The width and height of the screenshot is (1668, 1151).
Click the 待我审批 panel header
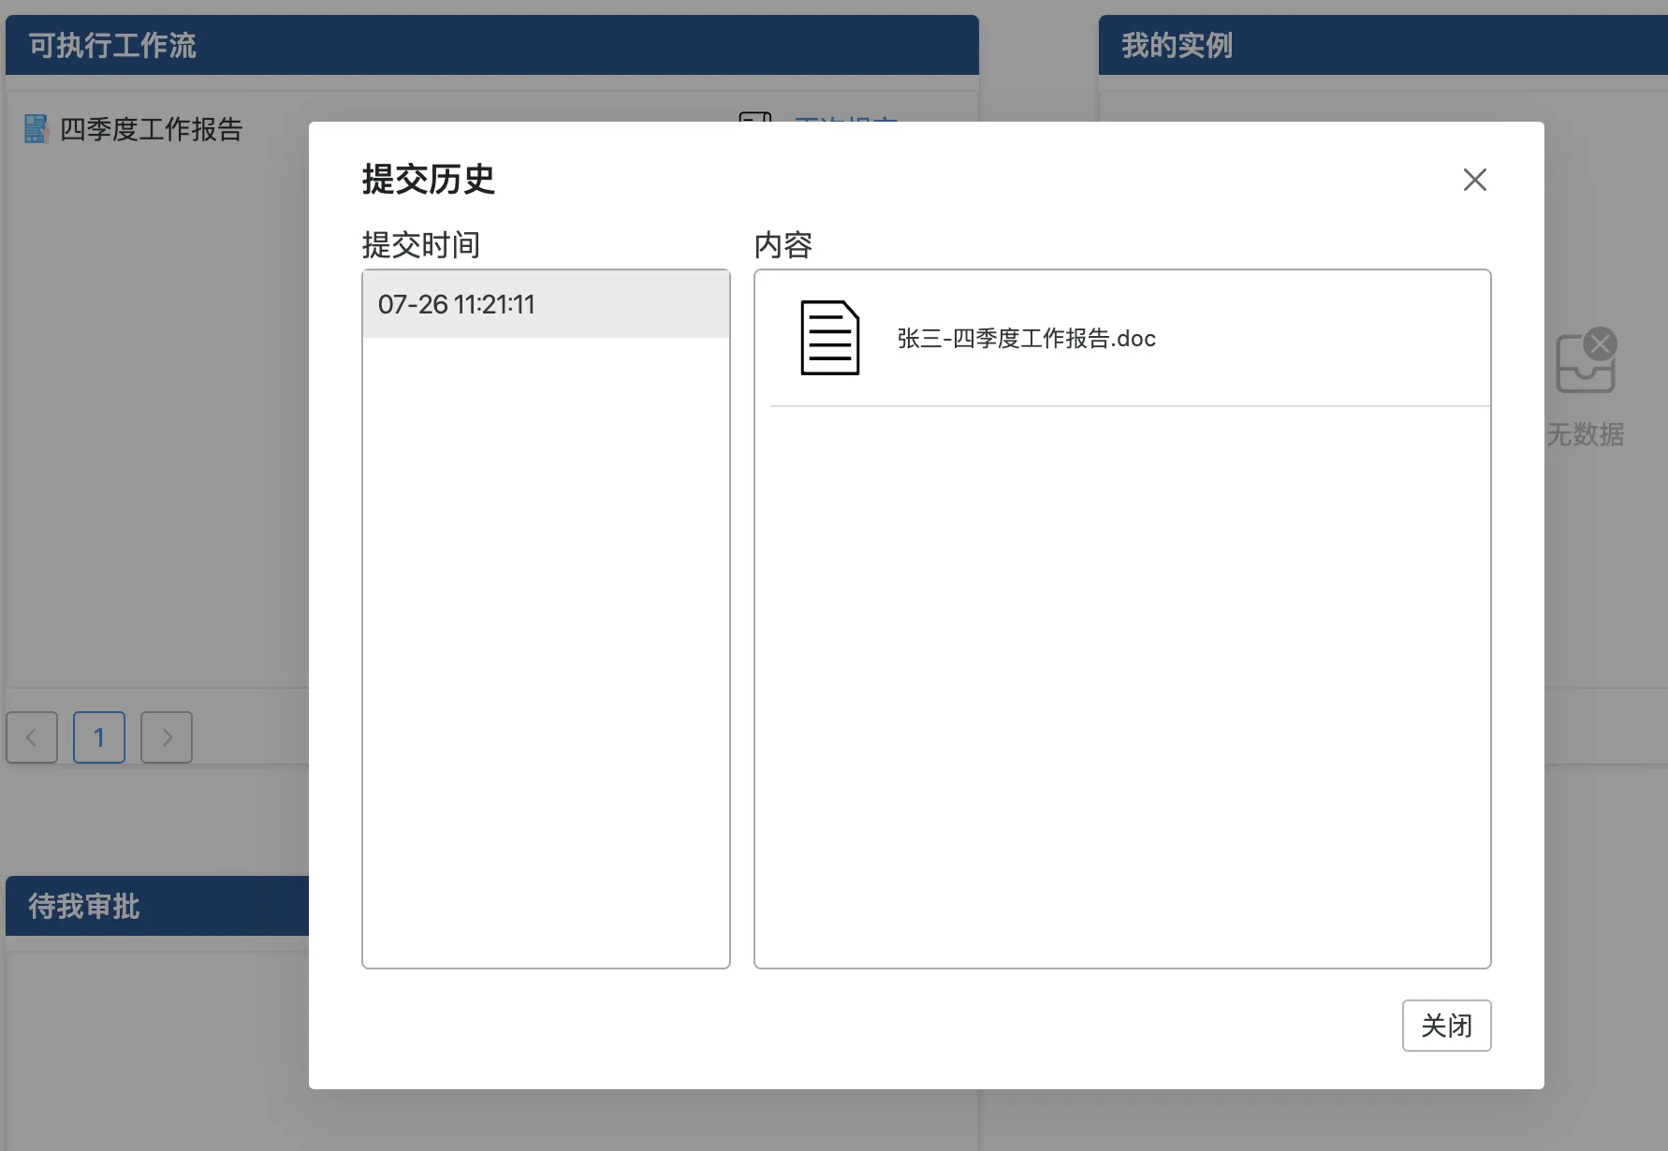point(157,906)
